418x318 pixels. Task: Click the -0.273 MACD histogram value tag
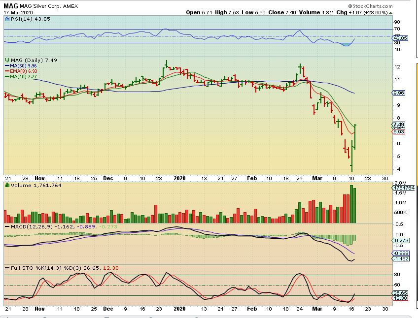coord(401,240)
